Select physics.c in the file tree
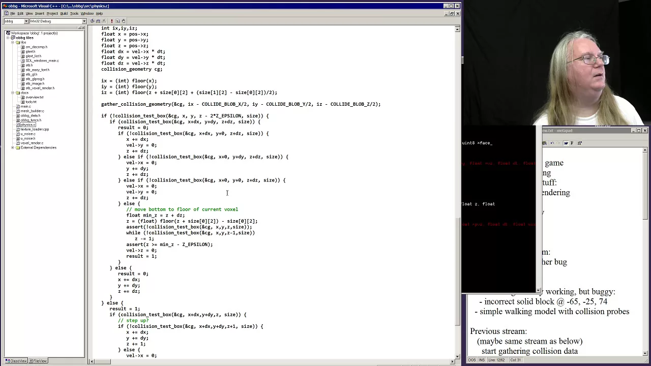The height and width of the screenshot is (366, 651). [28, 125]
